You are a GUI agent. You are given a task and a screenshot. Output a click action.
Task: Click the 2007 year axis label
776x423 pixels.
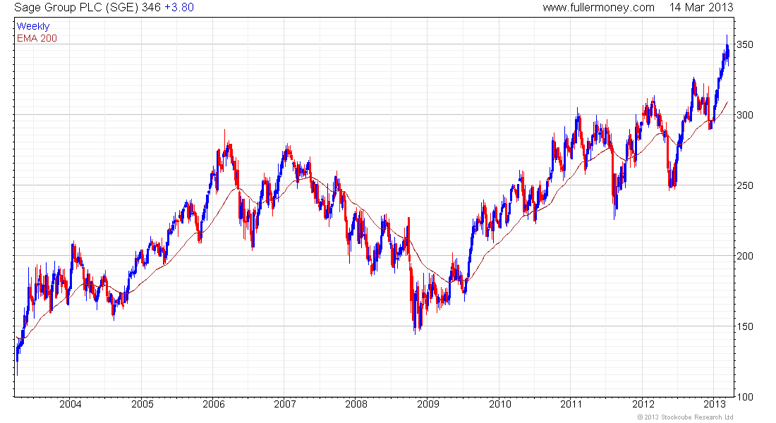(285, 404)
